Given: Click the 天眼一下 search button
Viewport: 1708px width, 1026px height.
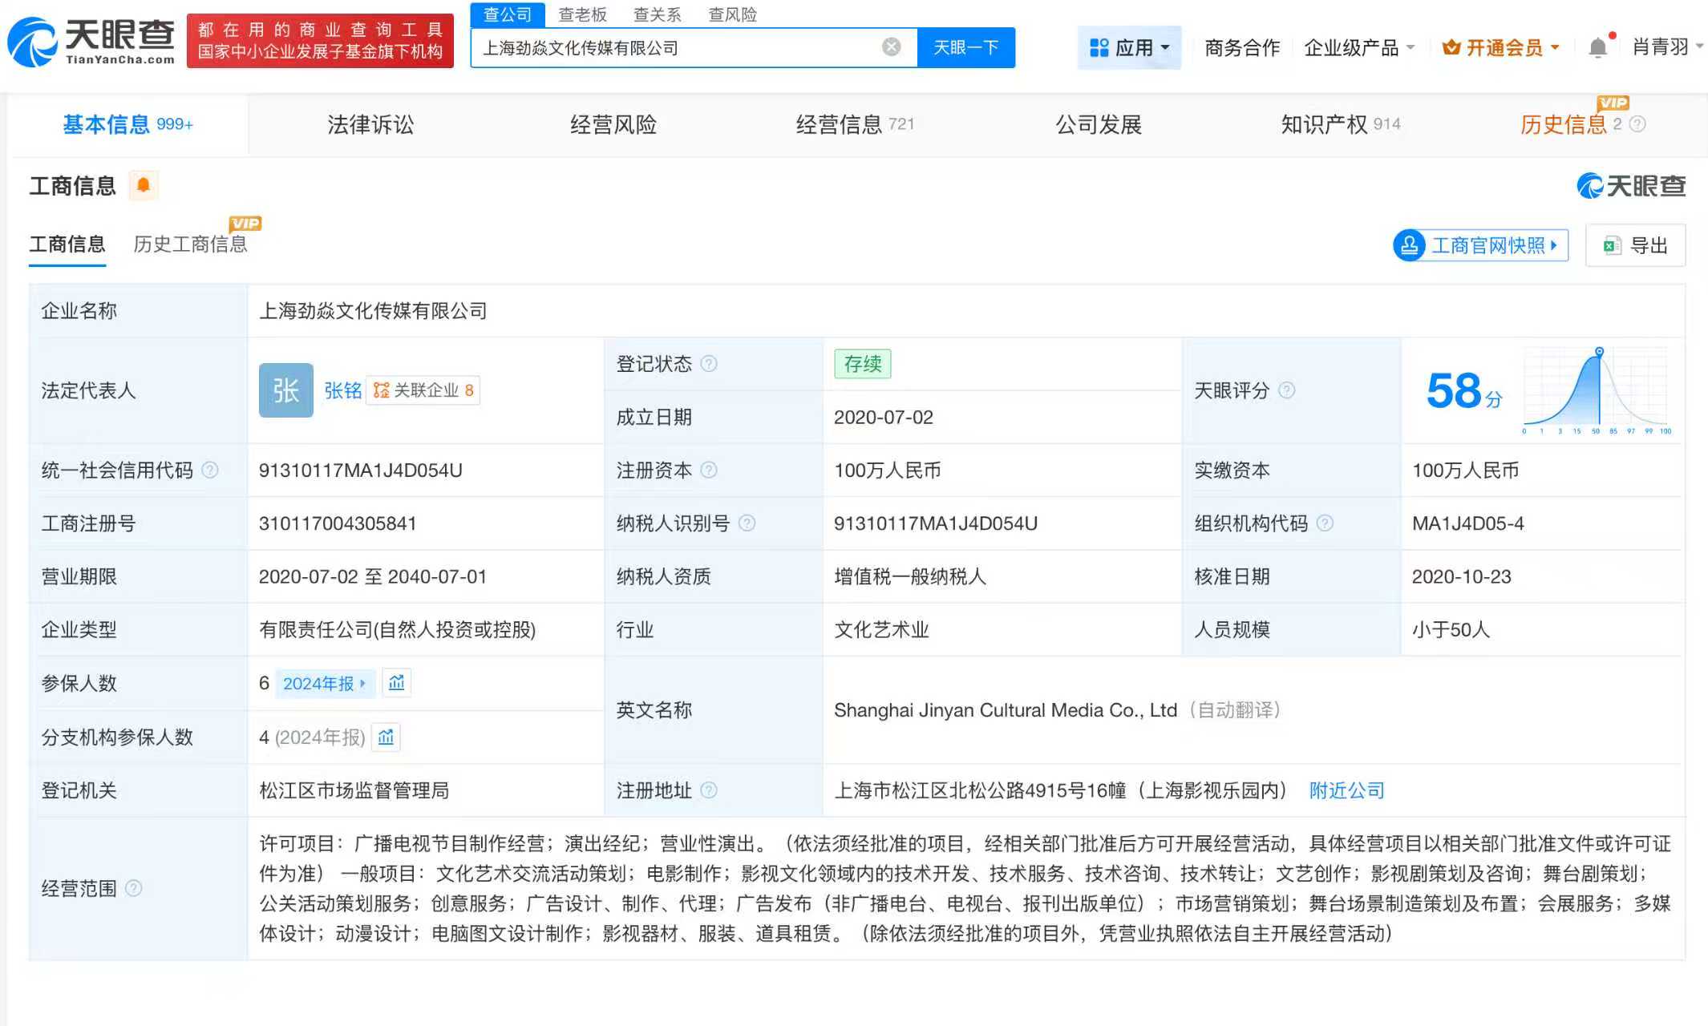Looking at the screenshot, I should click(965, 47).
